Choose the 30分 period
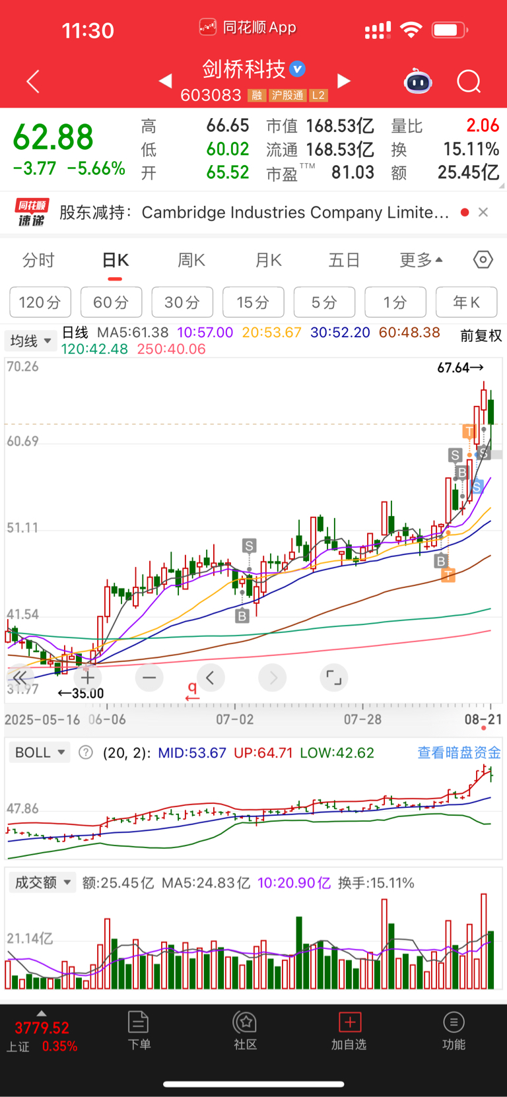The image size is (507, 1097). coord(182,302)
